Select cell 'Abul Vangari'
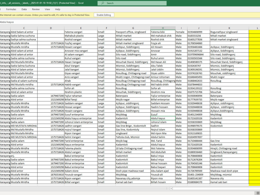 81,66
